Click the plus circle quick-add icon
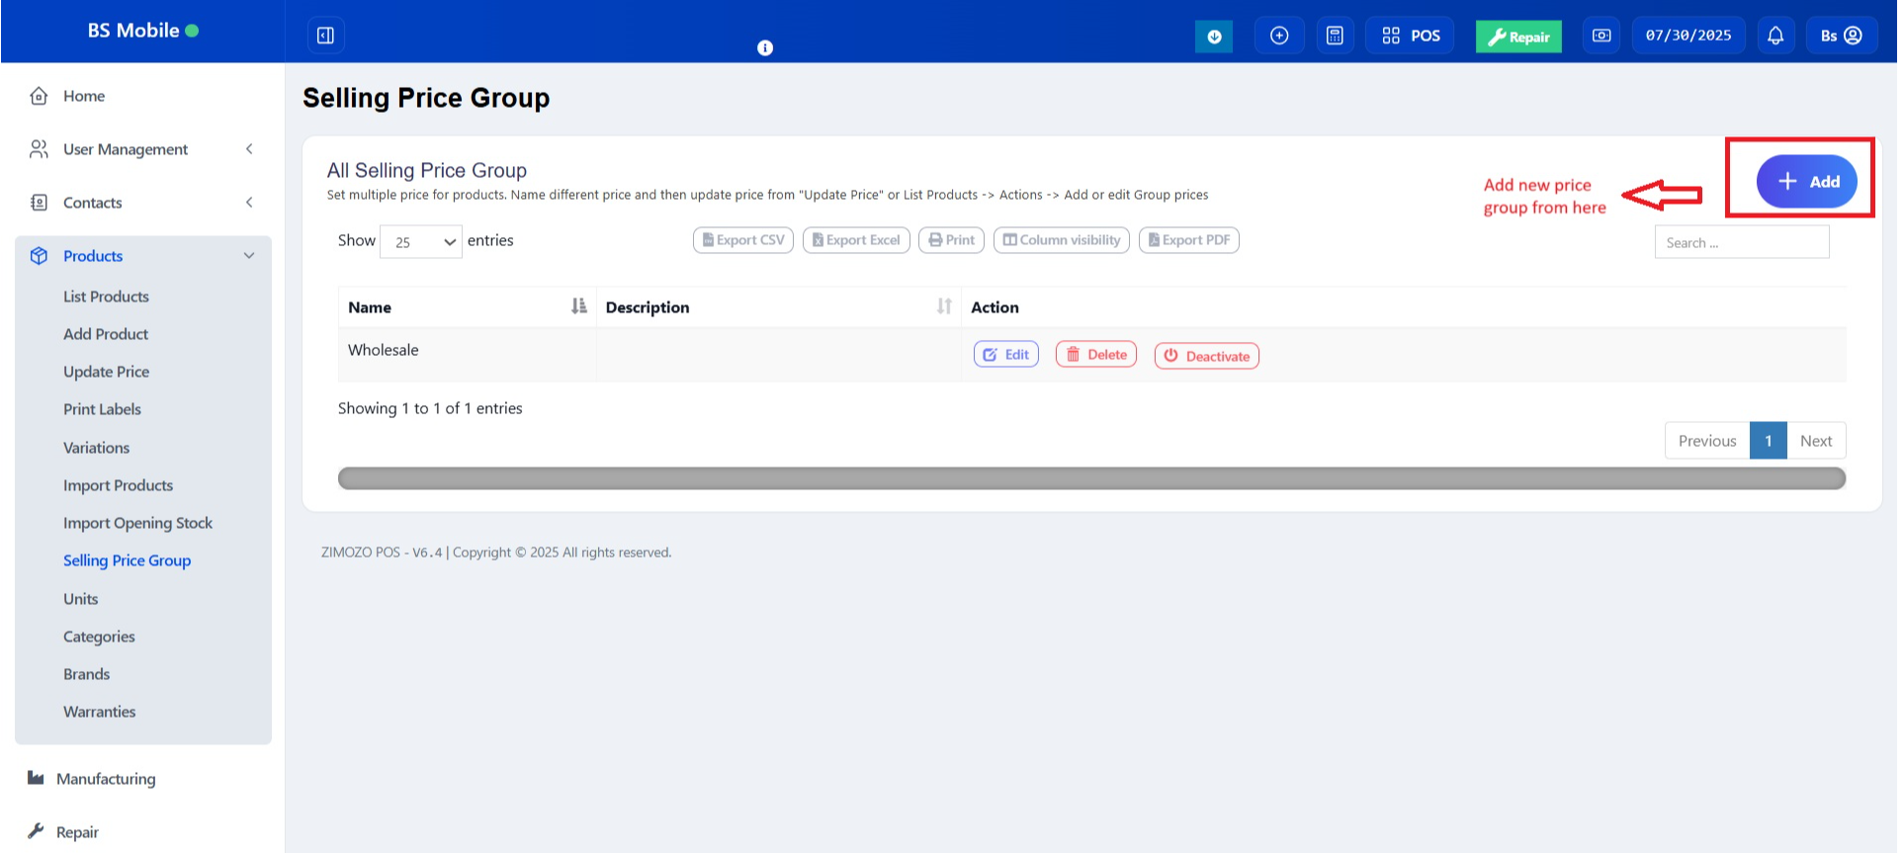Screen dimensions: 1904x853 (x=1279, y=36)
